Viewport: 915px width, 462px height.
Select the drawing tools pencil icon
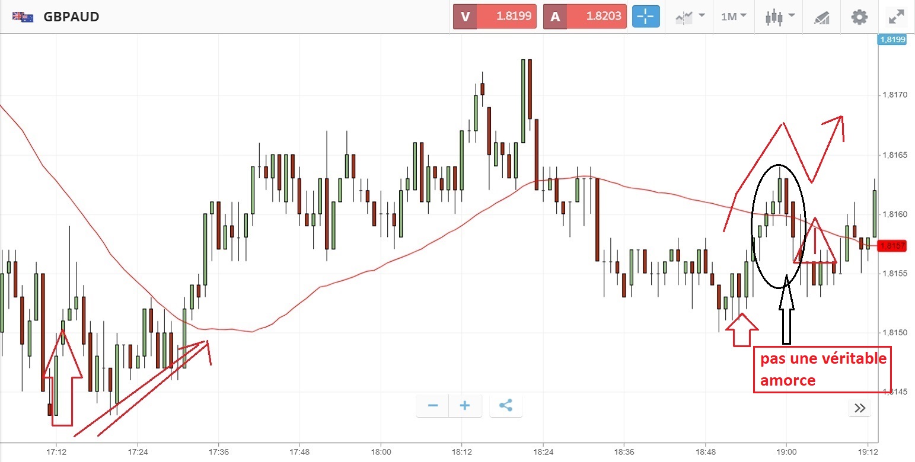tap(821, 17)
